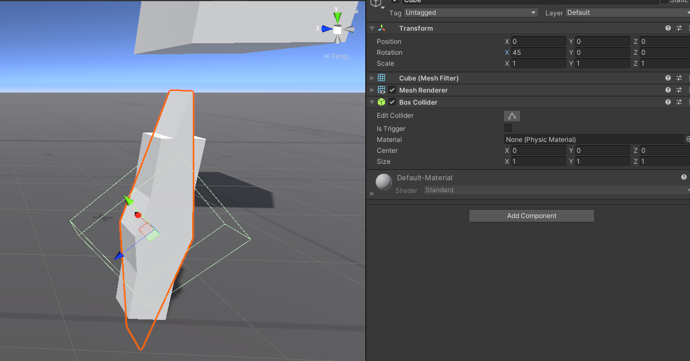Enable the Is Trigger checkbox
This screenshot has height=361, width=690.
508,128
